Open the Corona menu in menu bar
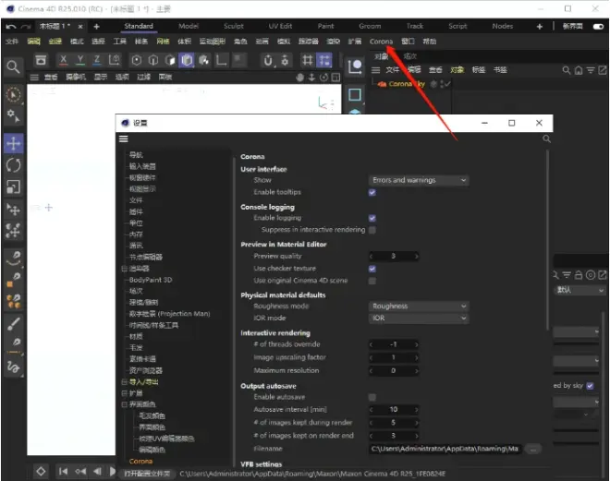 pyautogui.click(x=381, y=42)
